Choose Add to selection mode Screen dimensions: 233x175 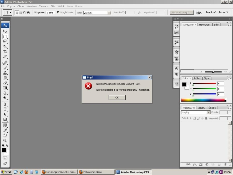coord(21,13)
